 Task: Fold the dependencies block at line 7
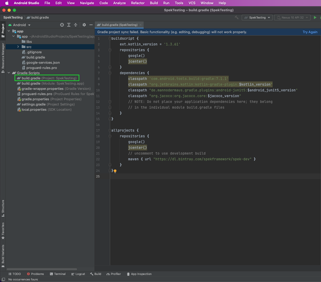tap(110, 73)
